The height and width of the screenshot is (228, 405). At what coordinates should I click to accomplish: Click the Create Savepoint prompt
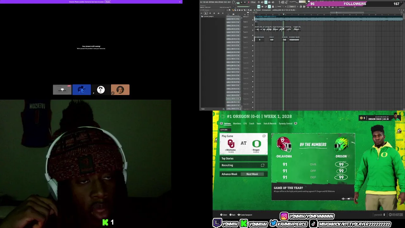[x=245, y=215]
